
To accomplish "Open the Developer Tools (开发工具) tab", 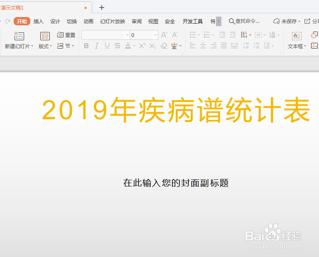I will pyautogui.click(x=192, y=21).
